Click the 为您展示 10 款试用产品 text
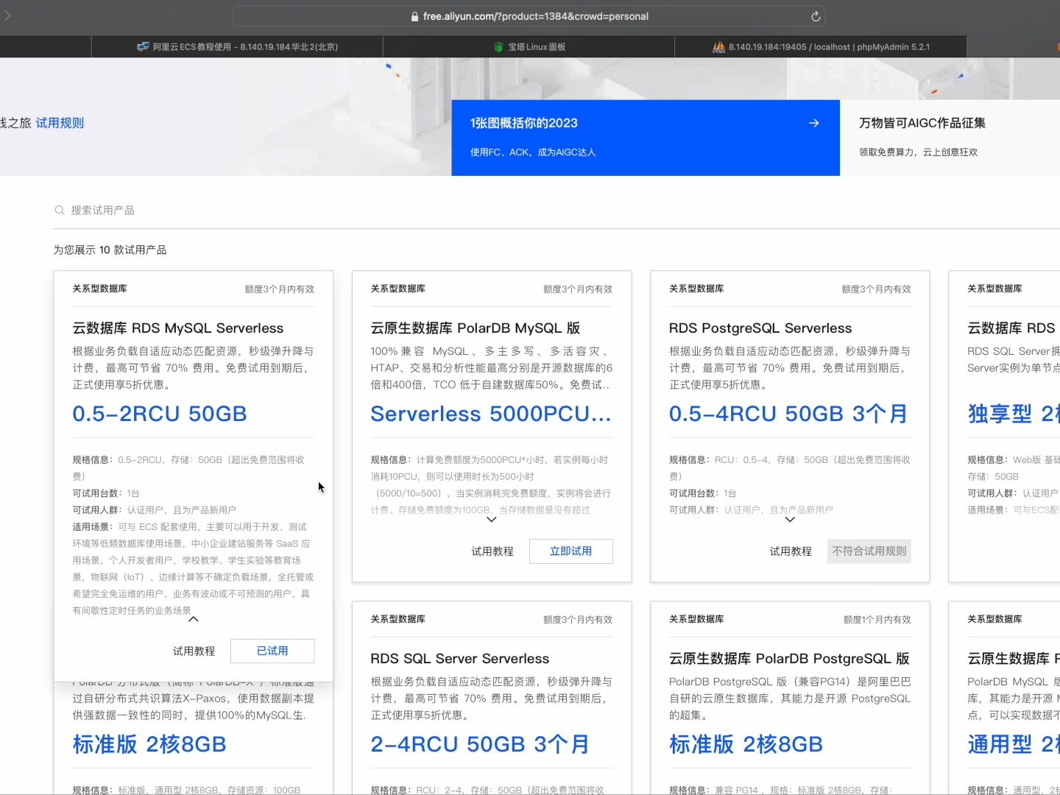This screenshot has height=795, width=1060. 110,250
